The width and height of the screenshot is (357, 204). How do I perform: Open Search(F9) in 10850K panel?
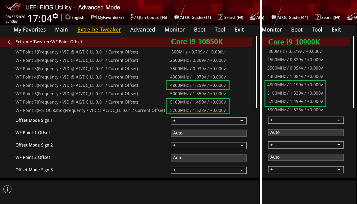(x=230, y=17)
